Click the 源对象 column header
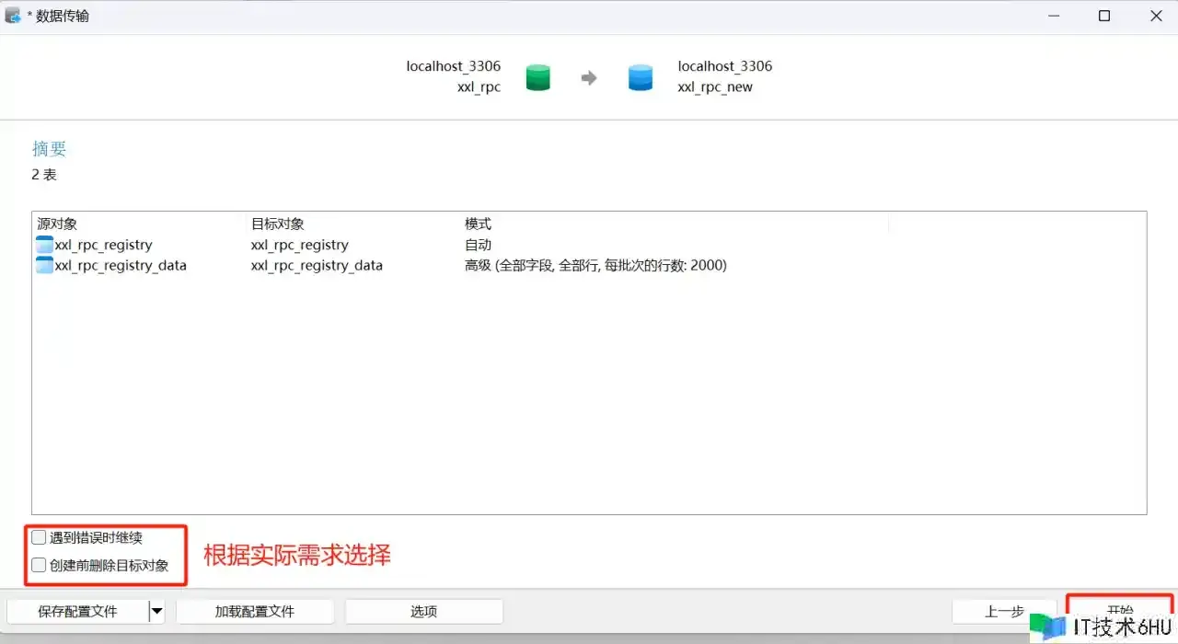The height and width of the screenshot is (644, 1178). [x=57, y=224]
